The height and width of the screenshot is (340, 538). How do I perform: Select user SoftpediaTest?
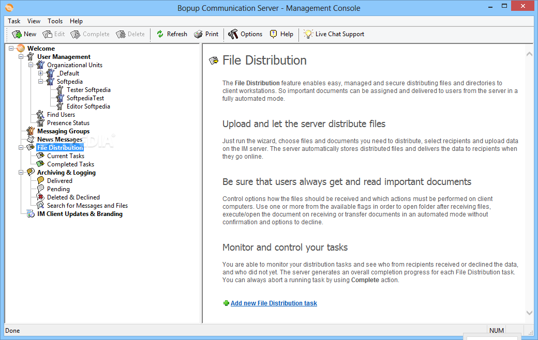coord(85,98)
